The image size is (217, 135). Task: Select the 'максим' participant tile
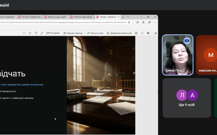click(206, 55)
